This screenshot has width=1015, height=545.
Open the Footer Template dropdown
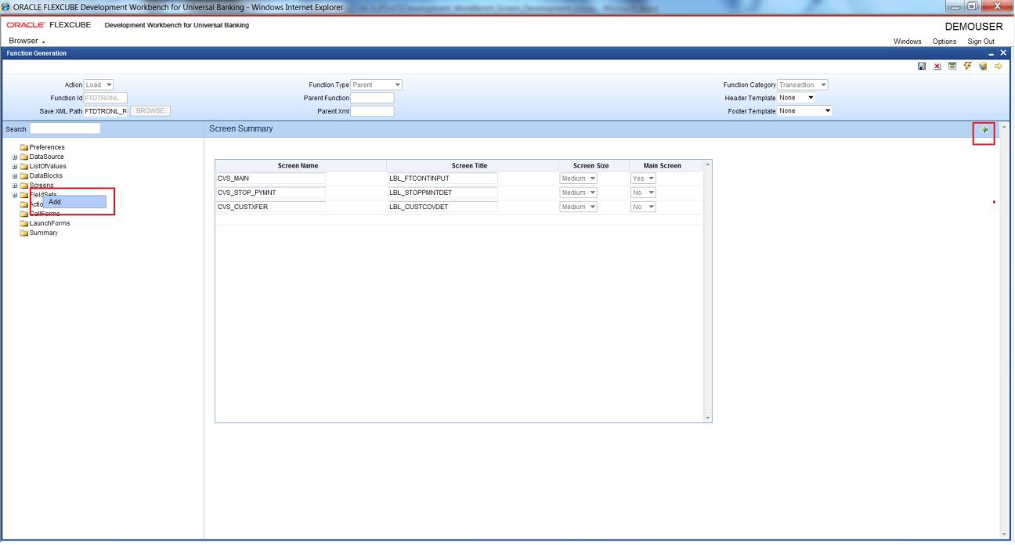[x=804, y=110]
